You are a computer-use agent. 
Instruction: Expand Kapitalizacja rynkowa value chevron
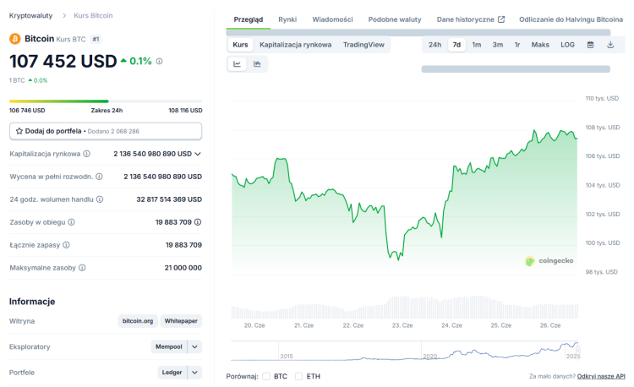(198, 154)
